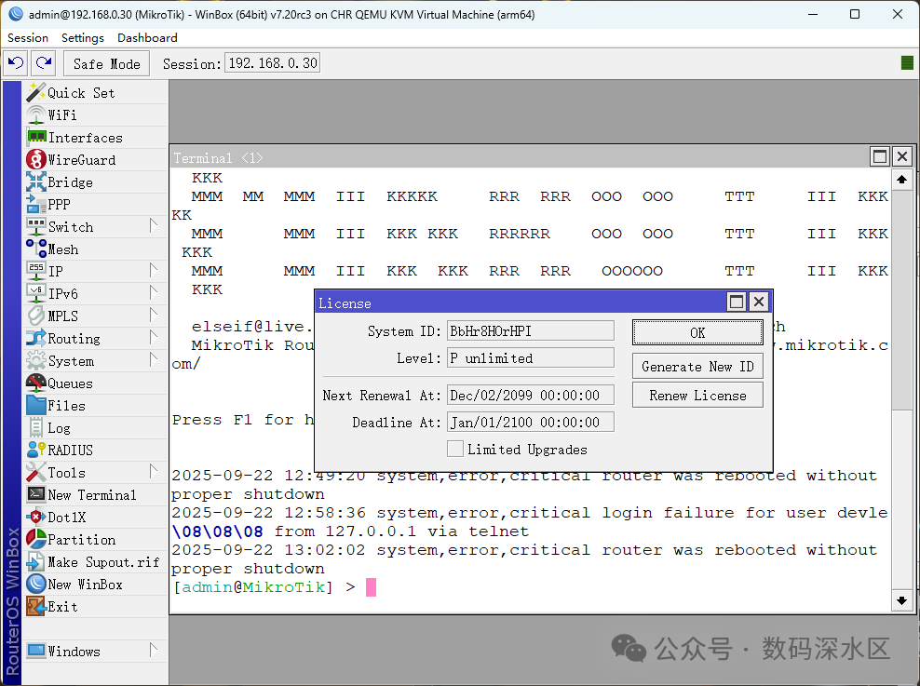Image resolution: width=920 pixels, height=686 pixels.
Task: Close the Terminal <1> window
Action: pyautogui.click(x=901, y=156)
